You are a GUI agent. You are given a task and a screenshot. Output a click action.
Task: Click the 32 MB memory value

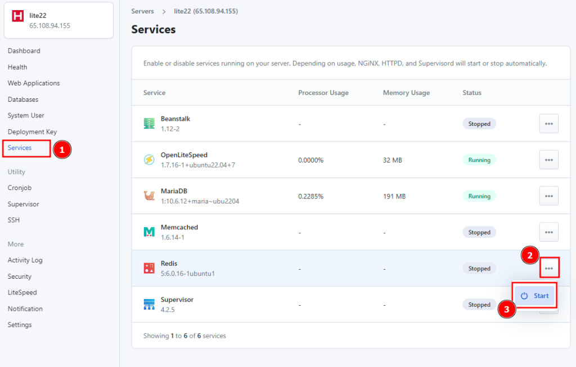pos(392,160)
